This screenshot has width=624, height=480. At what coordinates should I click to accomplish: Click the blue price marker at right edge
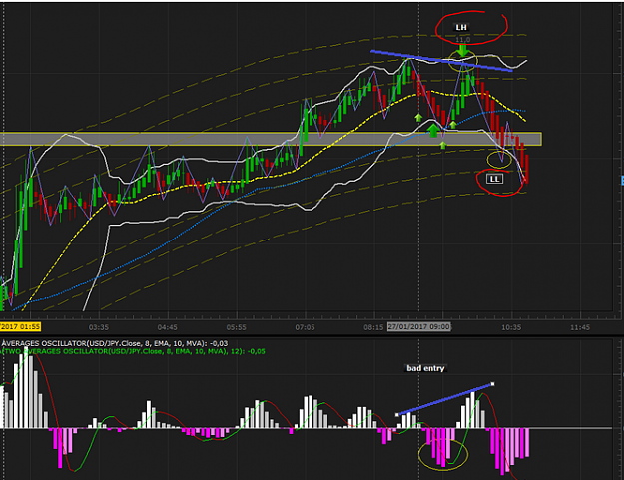click(622, 180)
